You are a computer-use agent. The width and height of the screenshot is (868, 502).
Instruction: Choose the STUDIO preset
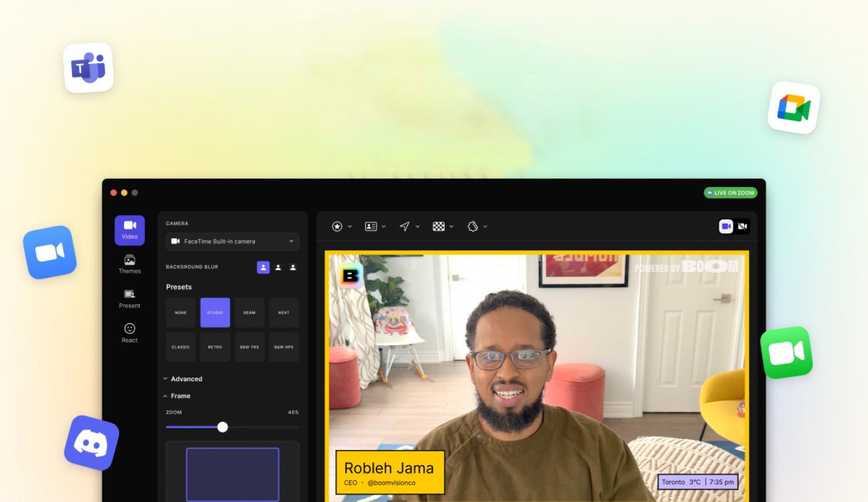coord(215,312)
